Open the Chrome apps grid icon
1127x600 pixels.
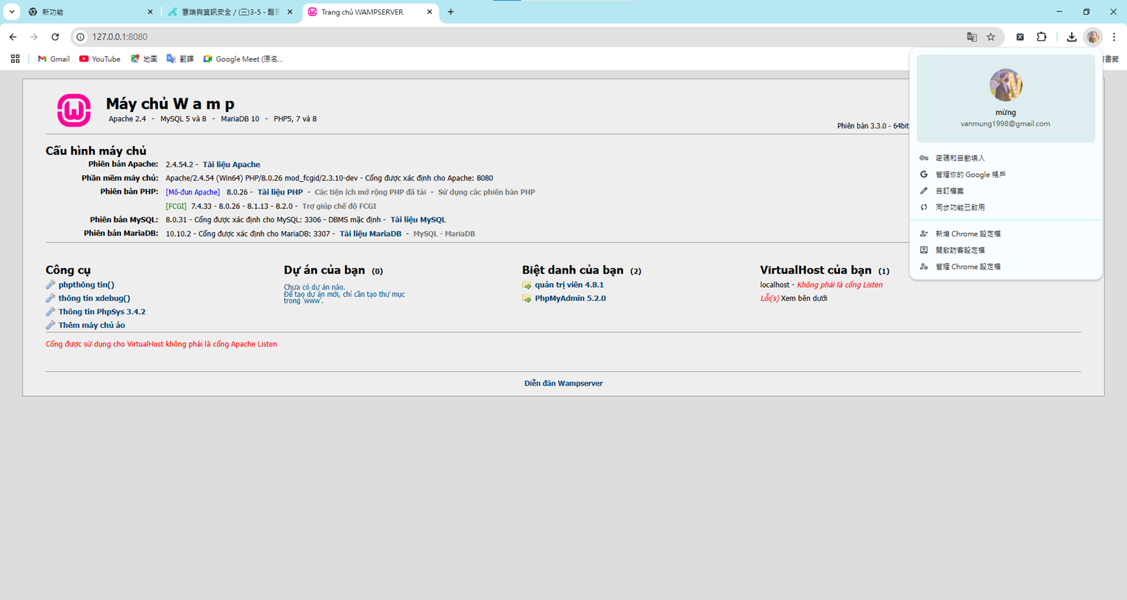click(x=15, y=59)
